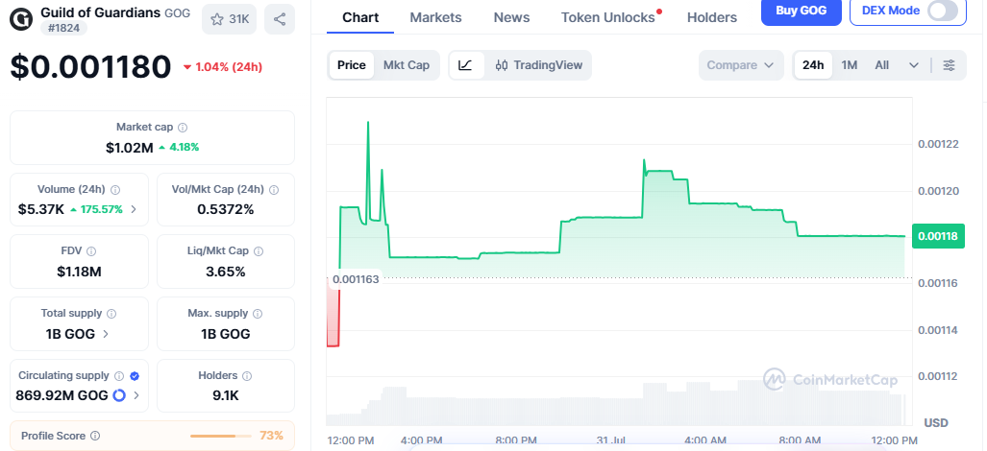
Task: Open the Chart tab
Action: tap(360, 17)
